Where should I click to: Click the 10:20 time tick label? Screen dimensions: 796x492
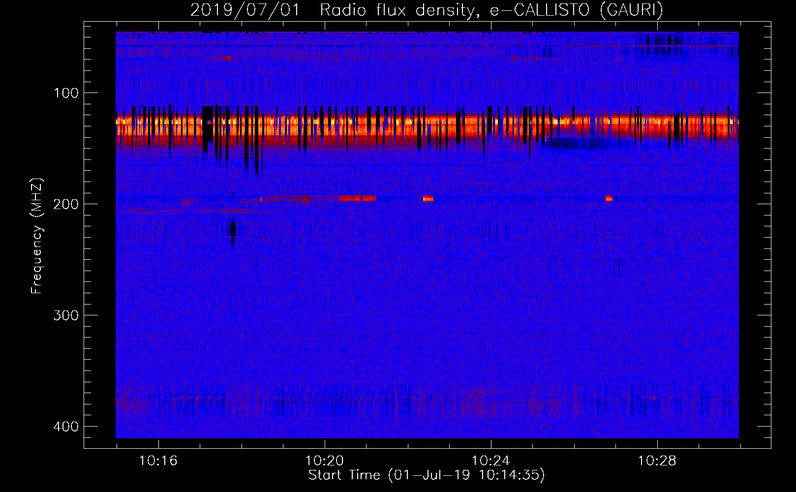(x=324, y=461)
